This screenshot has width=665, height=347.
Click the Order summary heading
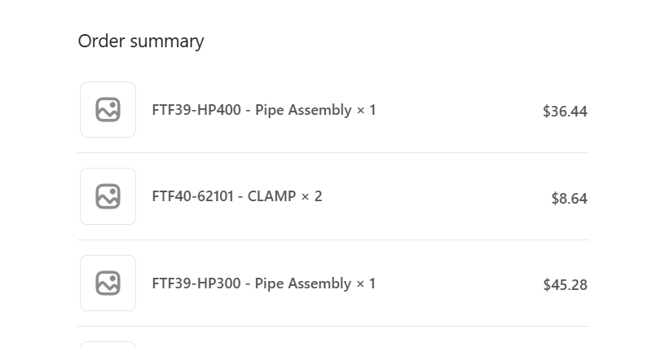141,41
